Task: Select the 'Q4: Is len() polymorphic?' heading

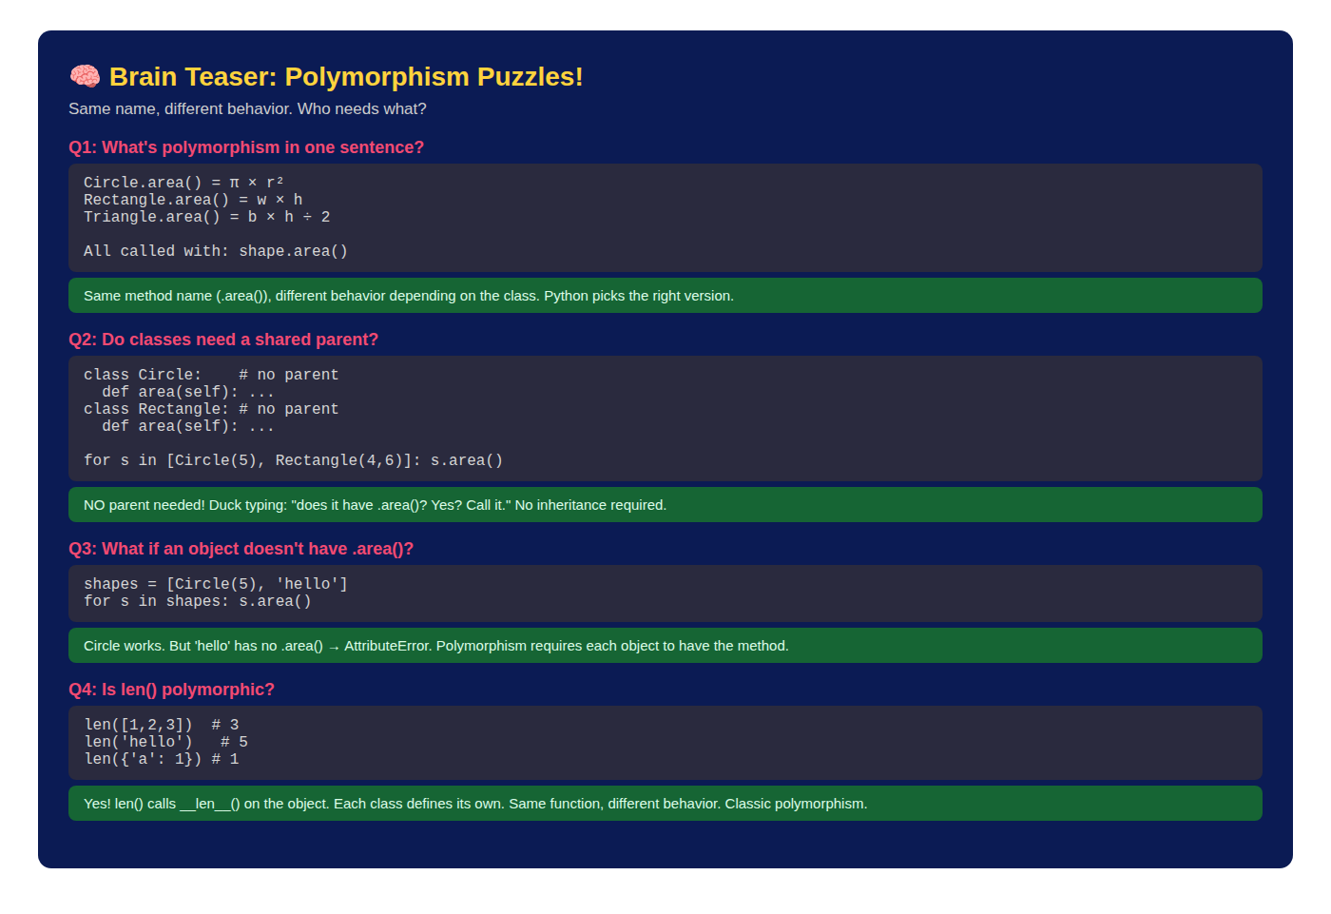Action: [x=171, y=690]
